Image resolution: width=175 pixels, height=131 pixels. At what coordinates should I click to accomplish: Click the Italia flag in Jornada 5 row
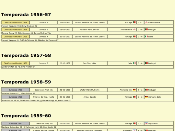click(134, 63)
